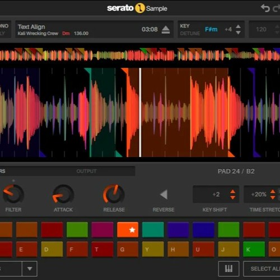Screen dimensions: 280x280
Task: Click the orange cue start marker flag
Action: [125, 71]
